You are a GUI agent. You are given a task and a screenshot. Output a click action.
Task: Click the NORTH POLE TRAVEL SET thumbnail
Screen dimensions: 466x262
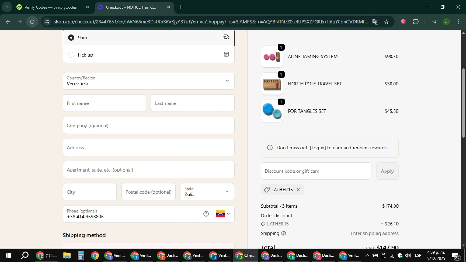pyautogui.click(x=272, y=84)
